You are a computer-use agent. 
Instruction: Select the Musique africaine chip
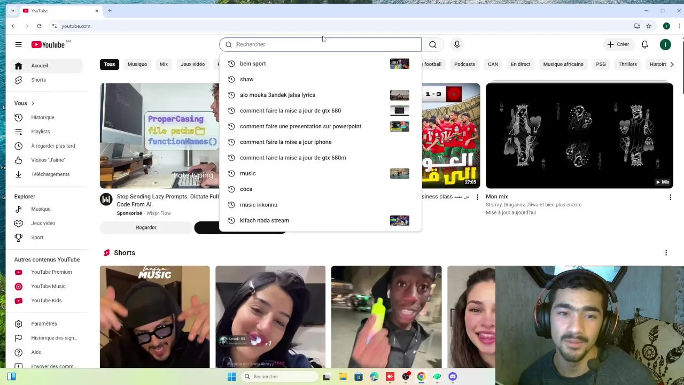pos(563,64)
